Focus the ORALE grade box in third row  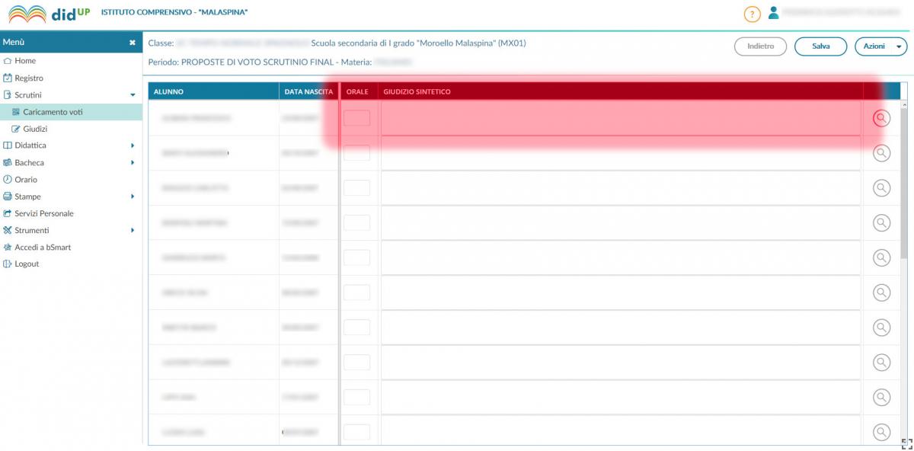pos(356,187)
